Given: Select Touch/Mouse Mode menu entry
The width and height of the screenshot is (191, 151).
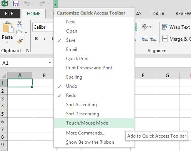Looking at the screenshot, I should 94,123.
